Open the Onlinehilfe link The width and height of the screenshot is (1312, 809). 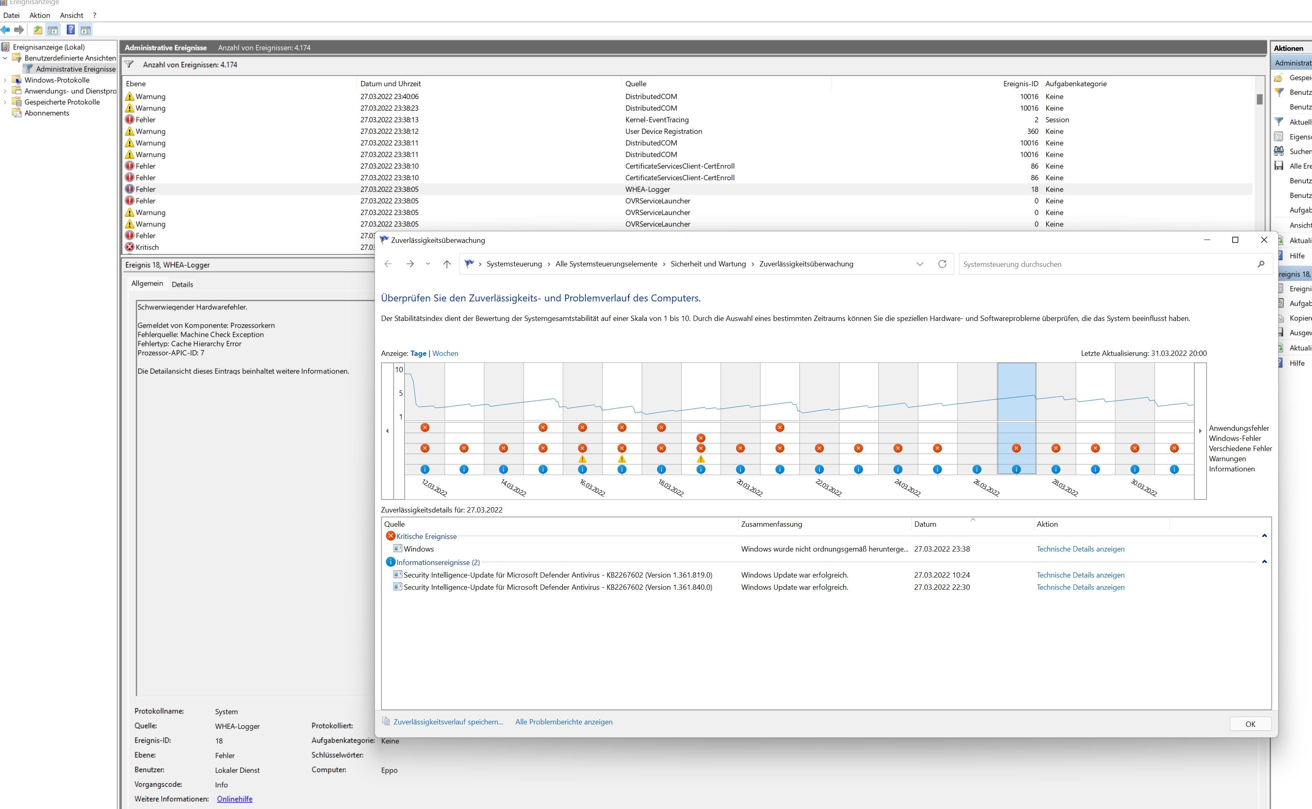click(234, 799)
